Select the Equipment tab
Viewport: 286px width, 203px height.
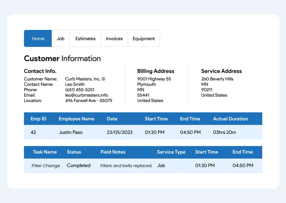(144, 38)
